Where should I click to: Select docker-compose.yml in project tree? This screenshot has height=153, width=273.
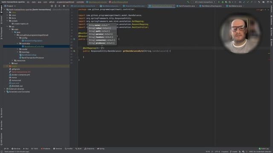(20, 75)
